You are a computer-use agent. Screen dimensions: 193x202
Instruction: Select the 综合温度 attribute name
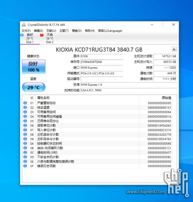click(x=43, y=107)
